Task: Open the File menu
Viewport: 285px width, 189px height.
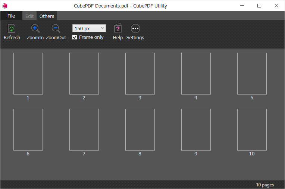Action: pos(11,16)
